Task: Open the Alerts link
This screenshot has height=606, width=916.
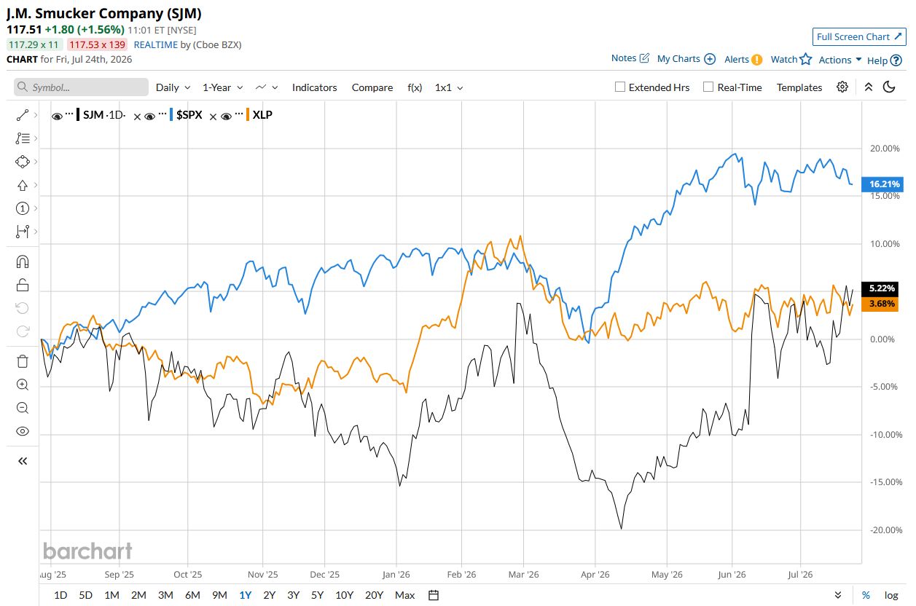Action: (743, 59)
